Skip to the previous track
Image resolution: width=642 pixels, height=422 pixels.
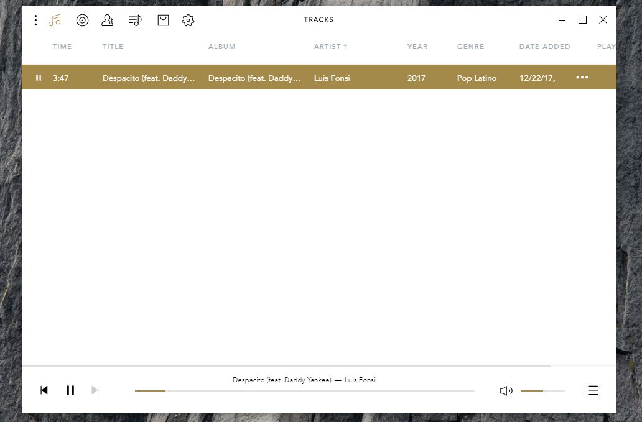(x=44, y=390)
